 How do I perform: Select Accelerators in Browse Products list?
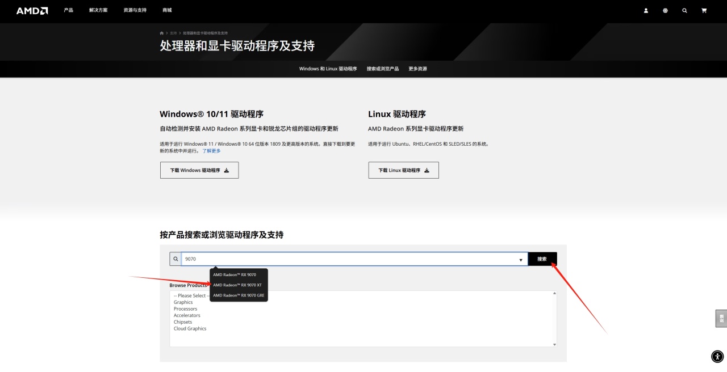[x=187, y=315]
